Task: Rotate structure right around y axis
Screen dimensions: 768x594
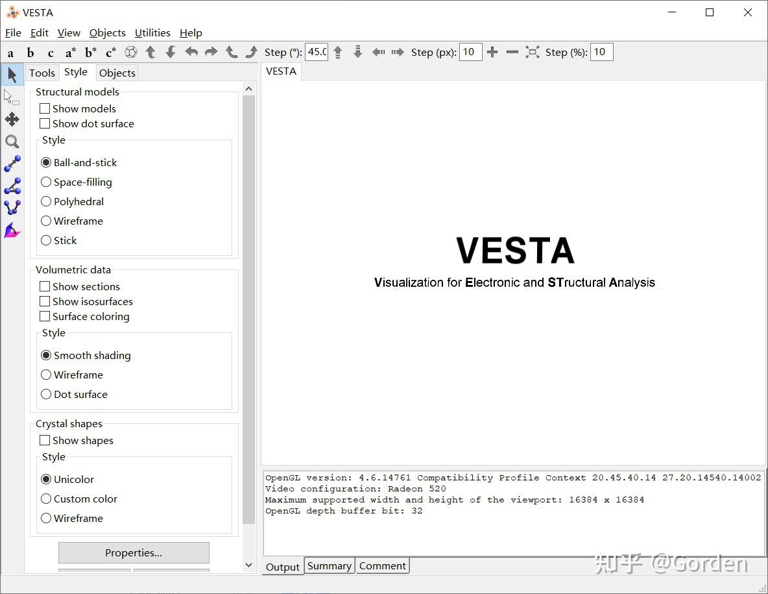Action: [211, 53]
